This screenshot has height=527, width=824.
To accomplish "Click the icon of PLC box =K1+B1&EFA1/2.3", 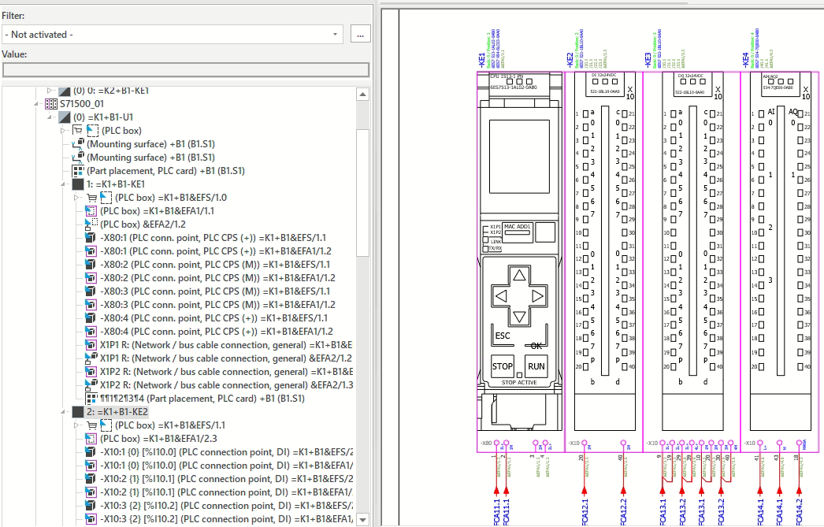I will click(x=91, y=438).
